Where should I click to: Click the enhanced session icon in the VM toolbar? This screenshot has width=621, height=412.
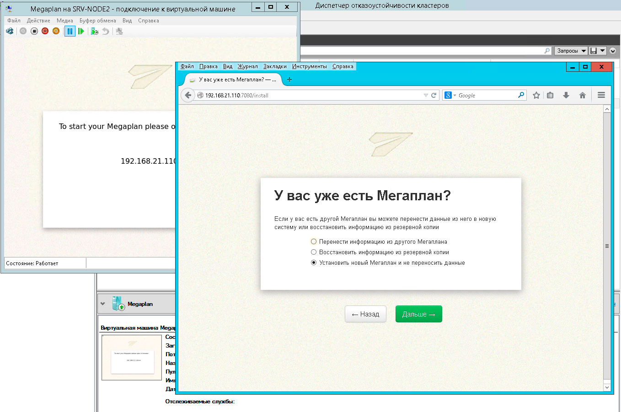click(x=119, y=31)
